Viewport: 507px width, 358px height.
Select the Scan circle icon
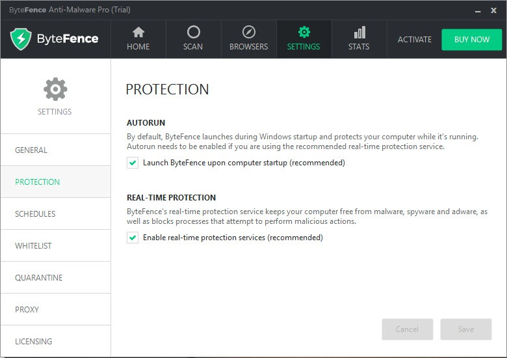193,32
